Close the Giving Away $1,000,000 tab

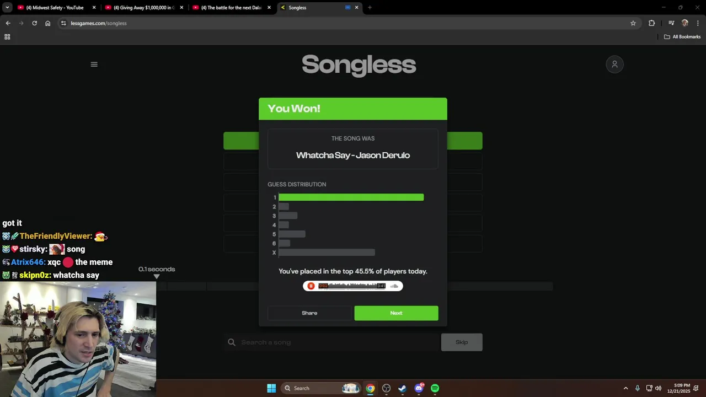[x=181, y=8]
